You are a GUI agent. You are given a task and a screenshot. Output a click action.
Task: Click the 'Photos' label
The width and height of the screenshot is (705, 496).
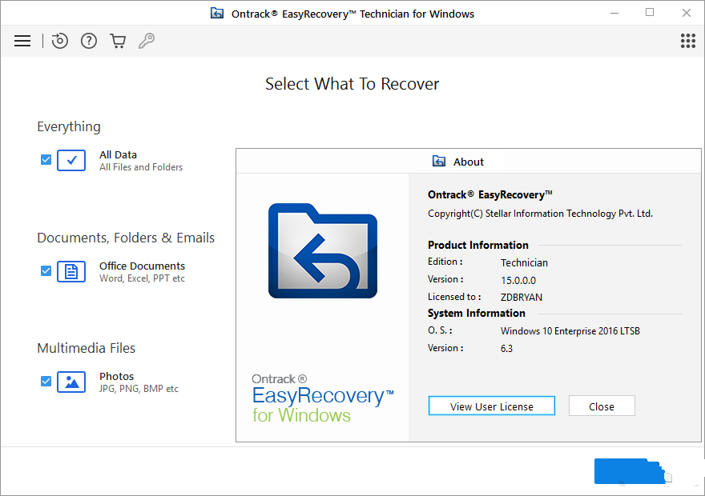[116, 377]
